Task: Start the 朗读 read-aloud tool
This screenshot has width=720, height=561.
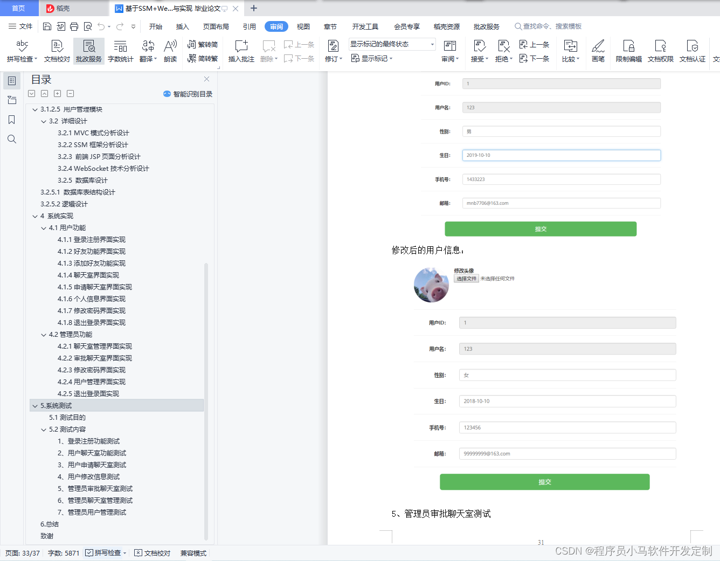Action: click(170, 51)
